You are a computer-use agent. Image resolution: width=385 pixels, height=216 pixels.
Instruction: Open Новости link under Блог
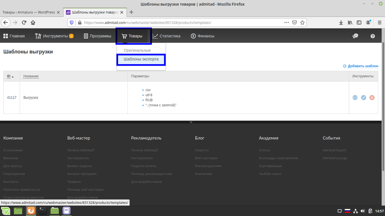click(x=202, y=150)
